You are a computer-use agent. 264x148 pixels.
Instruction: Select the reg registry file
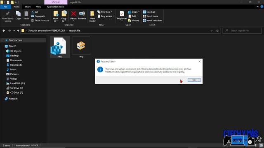[x=60, y=47]
